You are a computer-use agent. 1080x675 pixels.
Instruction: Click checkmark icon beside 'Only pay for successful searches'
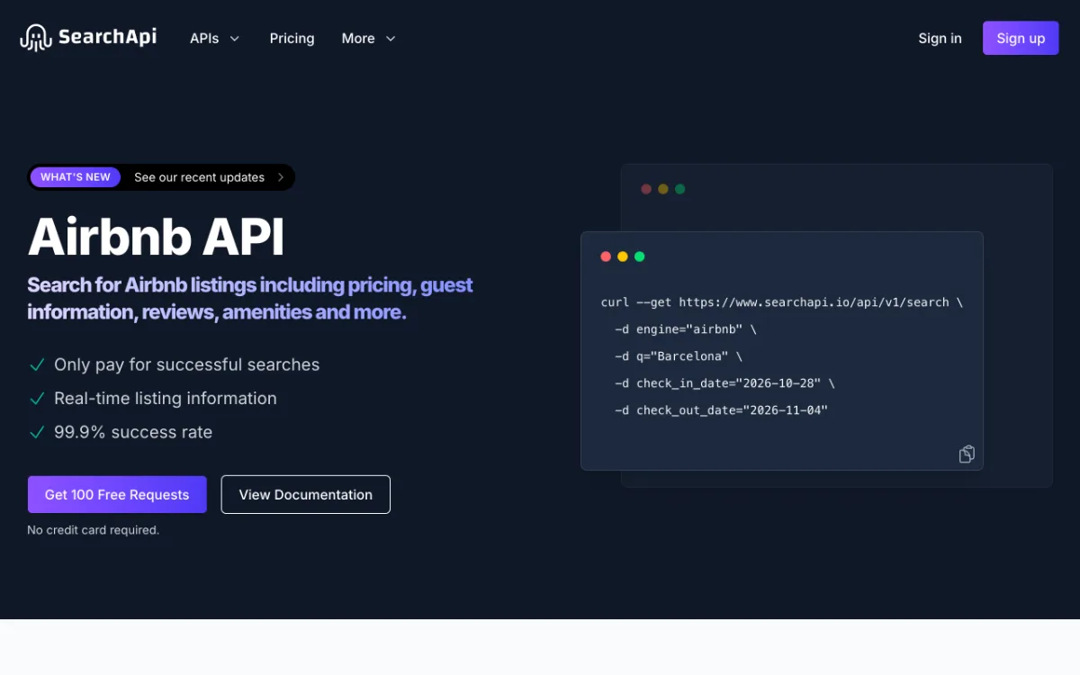point(37,364)
